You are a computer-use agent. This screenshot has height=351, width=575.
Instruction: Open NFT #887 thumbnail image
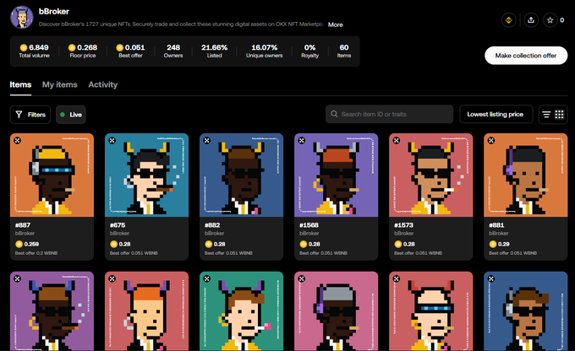coord(52,175)
